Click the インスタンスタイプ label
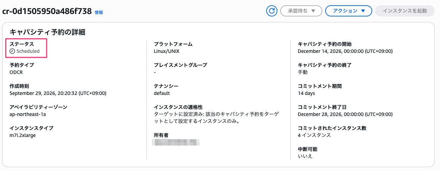This screenshot has width=440, height=171. tap(32, 128)
